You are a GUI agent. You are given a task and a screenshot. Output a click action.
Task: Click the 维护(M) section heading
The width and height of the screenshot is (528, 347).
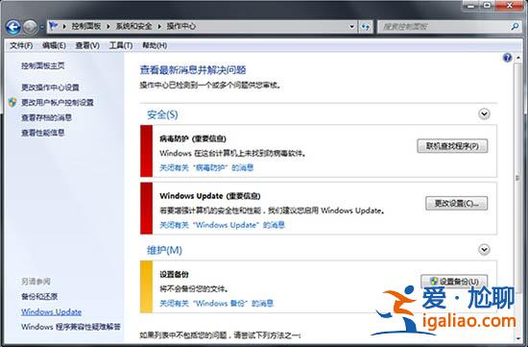[164, 250]
